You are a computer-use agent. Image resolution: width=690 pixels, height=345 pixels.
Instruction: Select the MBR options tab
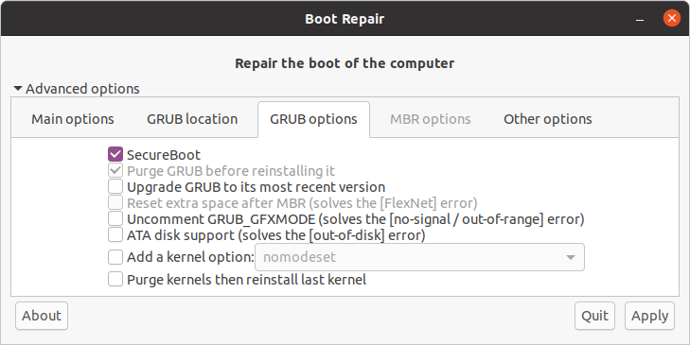[x=431, y=119]
